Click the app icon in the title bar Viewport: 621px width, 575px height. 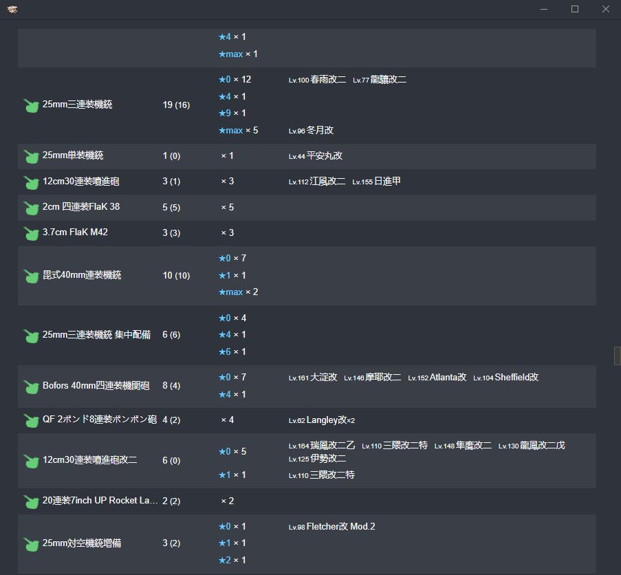tap(12, 9)
